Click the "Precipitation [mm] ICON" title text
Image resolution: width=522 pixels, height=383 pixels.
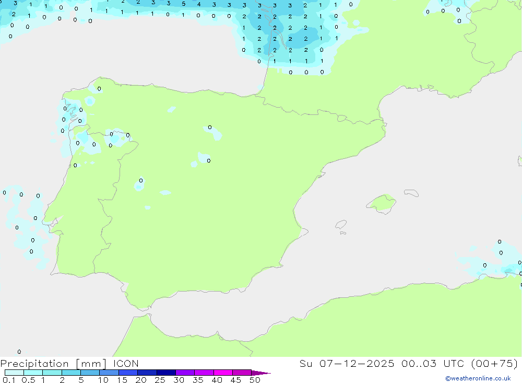69,364
